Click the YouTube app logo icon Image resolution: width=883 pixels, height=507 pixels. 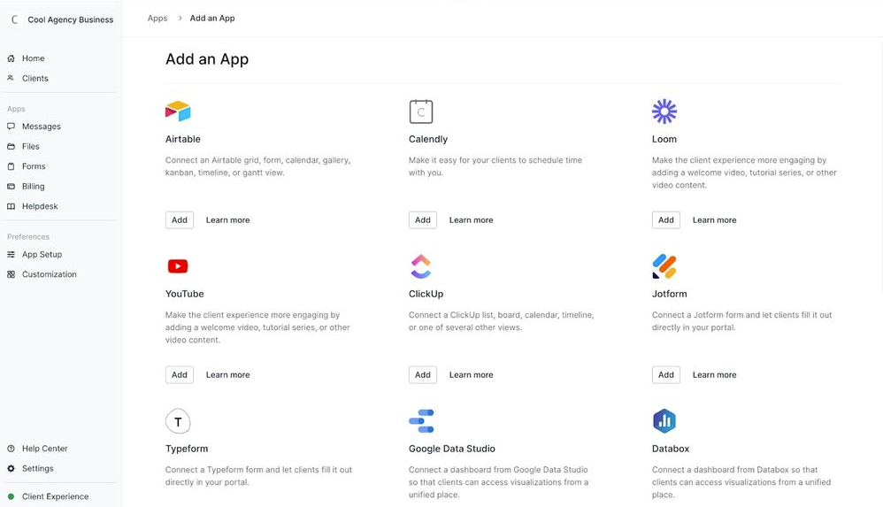[178, 266]
